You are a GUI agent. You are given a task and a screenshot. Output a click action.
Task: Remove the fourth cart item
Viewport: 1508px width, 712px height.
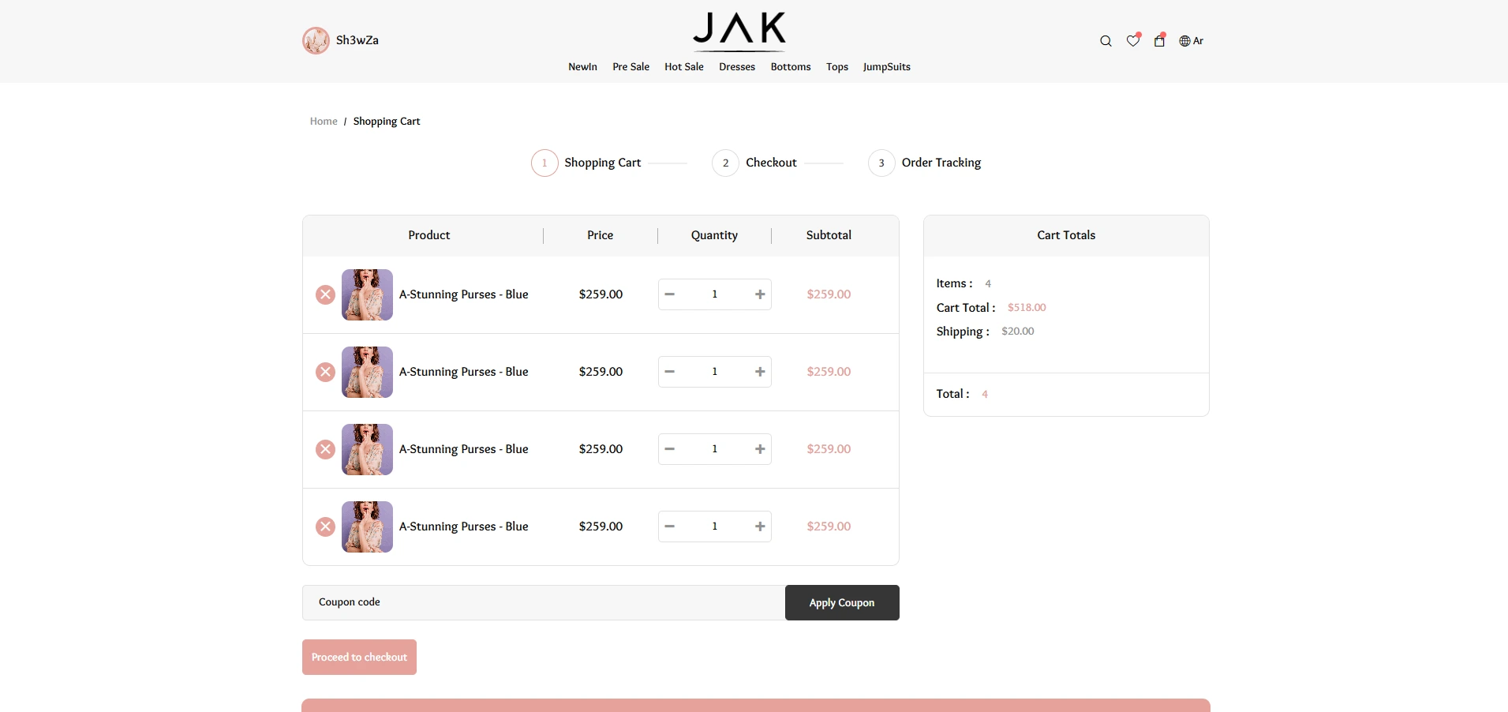(x=325, y=527)
